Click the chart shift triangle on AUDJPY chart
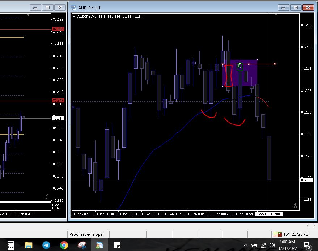This screenshot has width=318, height=251. tap(276, 14)
